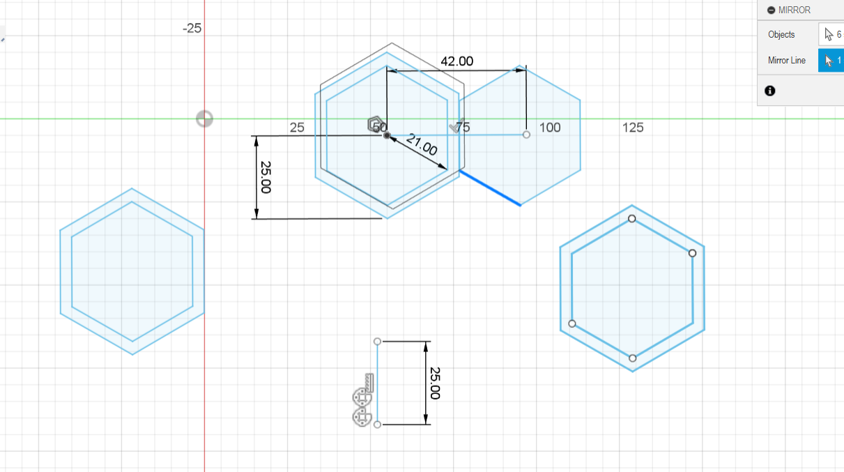This screenshot has width=844, height=472.
Task: Click the MIRROR dialog title text
Action: pyautogui.click(x=795, y=10)
